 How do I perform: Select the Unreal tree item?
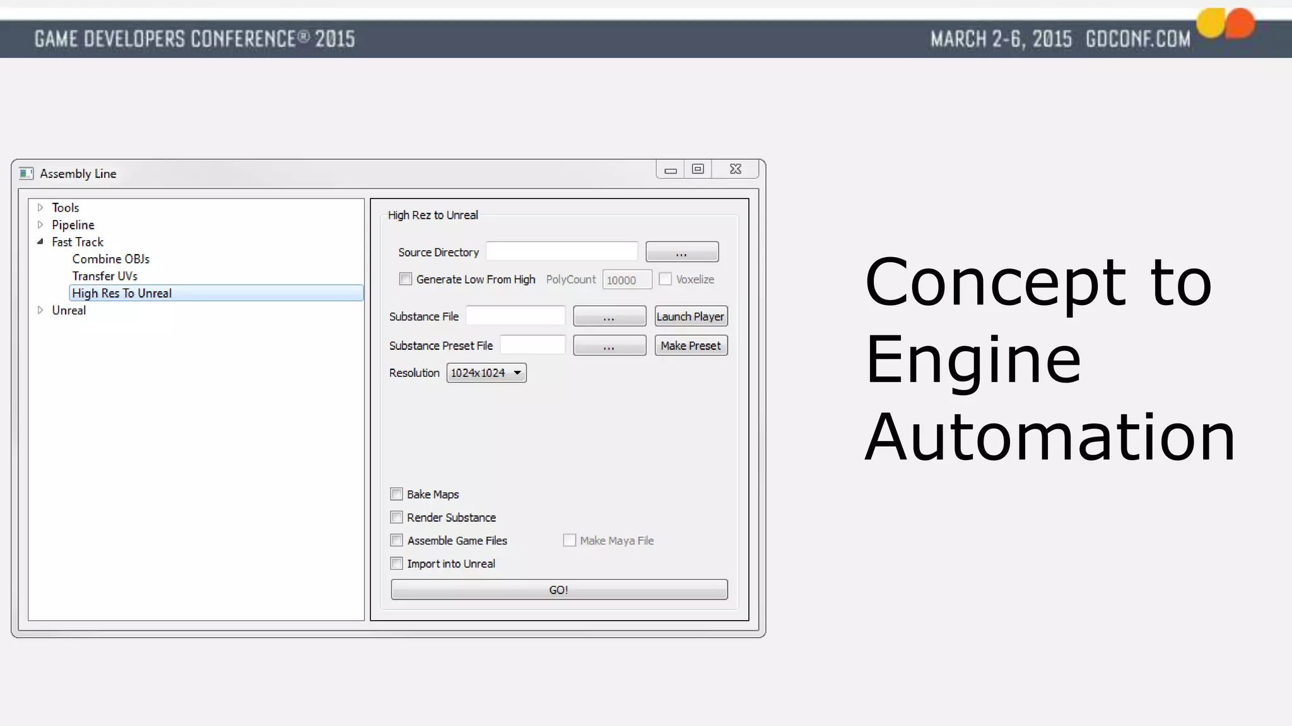[69, 310]
